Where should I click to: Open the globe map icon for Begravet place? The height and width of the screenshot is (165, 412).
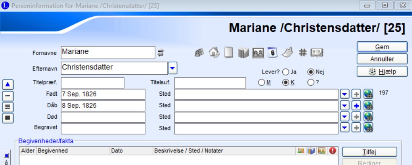(x=368, y=128)
